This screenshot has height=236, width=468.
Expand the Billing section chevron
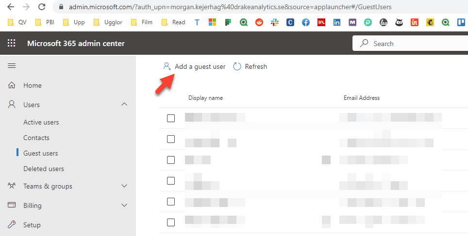124,205
